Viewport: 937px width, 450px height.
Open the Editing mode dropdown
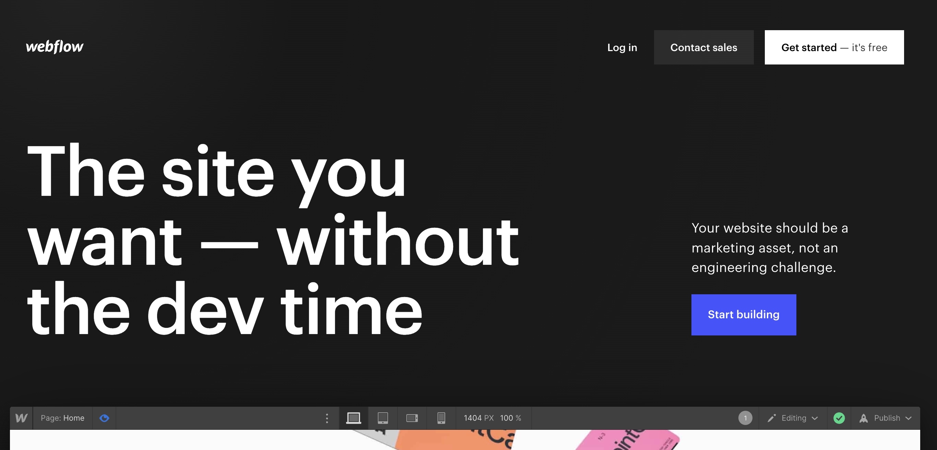[815, 418]
